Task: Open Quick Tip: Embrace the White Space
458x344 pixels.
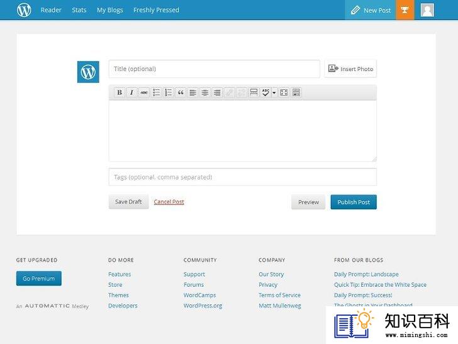Action: tap(380, 285)
